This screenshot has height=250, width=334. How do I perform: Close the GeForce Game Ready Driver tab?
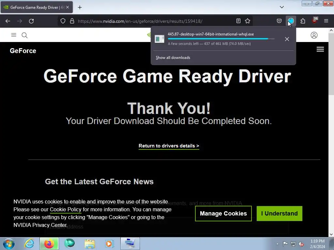pyautogui.click(x=68, y=7)
